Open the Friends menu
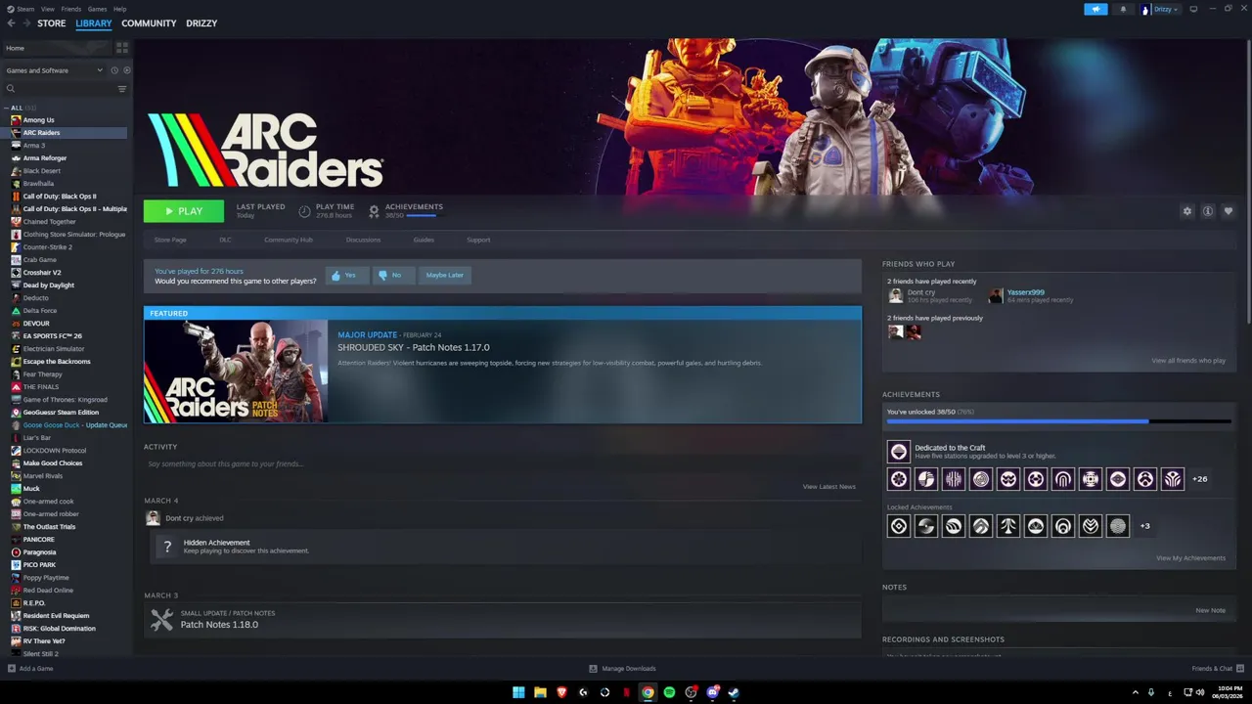1252x704 pixels. [x=71, y=9]
